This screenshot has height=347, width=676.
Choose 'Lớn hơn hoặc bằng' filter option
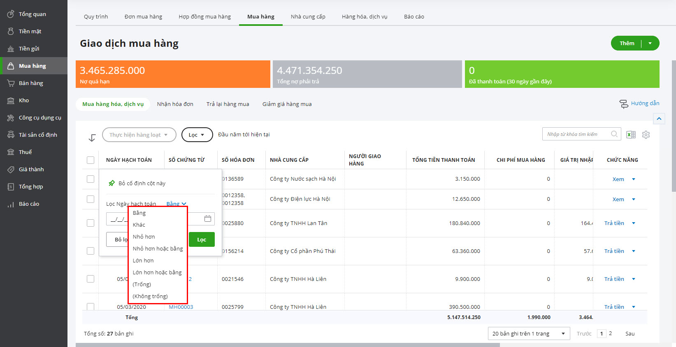coord(157,272)
